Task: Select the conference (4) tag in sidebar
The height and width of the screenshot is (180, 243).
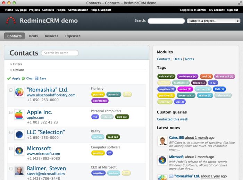Action: pos(187,76)
